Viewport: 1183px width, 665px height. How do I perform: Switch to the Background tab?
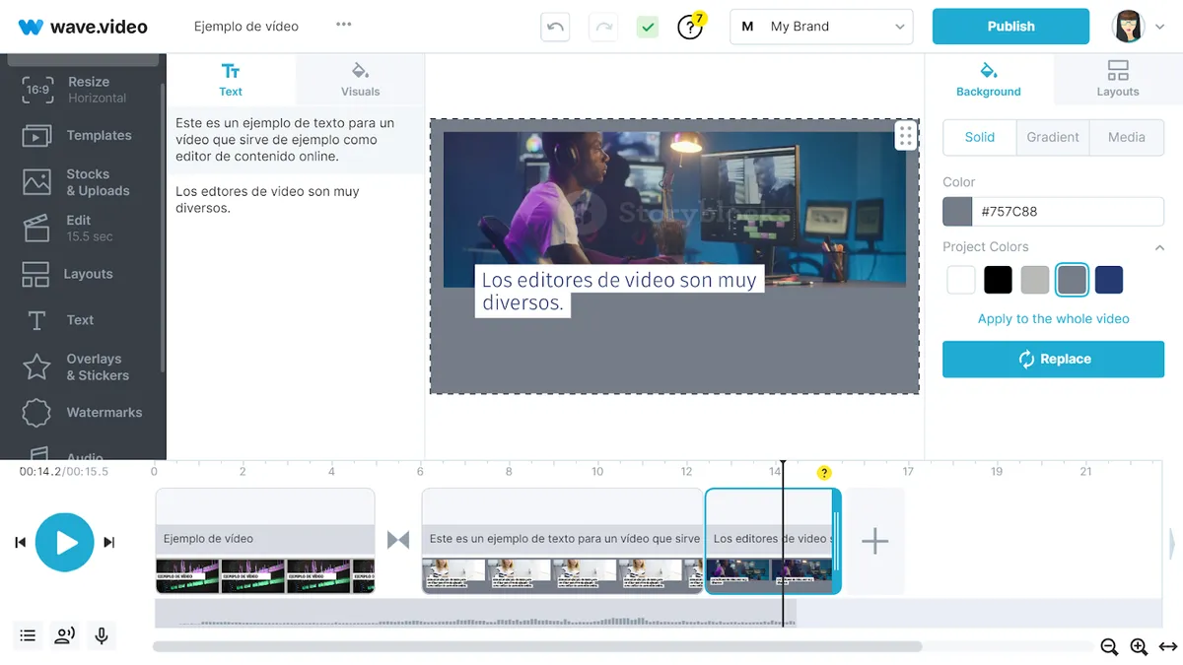pyautogui.click(x=989, y=80)
